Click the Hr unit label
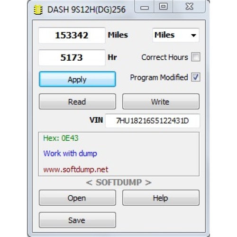The image size is (237, 237). (x=112, y=57)
